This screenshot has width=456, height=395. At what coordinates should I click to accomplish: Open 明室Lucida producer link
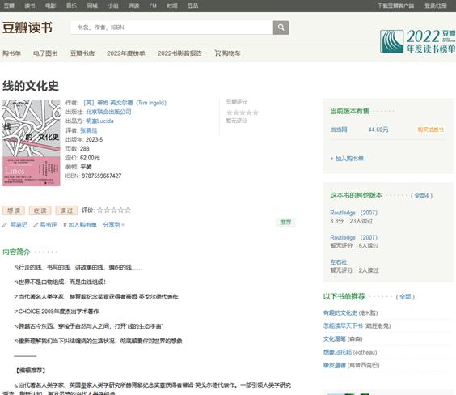[99, 121]
